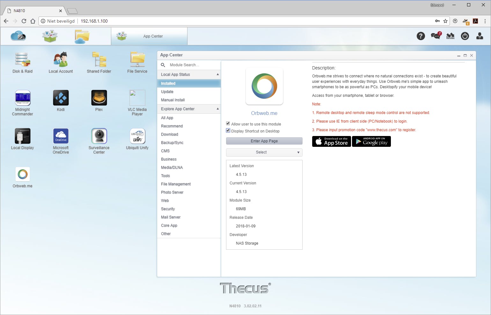This screenshot has width=491, height=315.
Task: Click the Orbweb.me module logo
Action: (264, 86)
